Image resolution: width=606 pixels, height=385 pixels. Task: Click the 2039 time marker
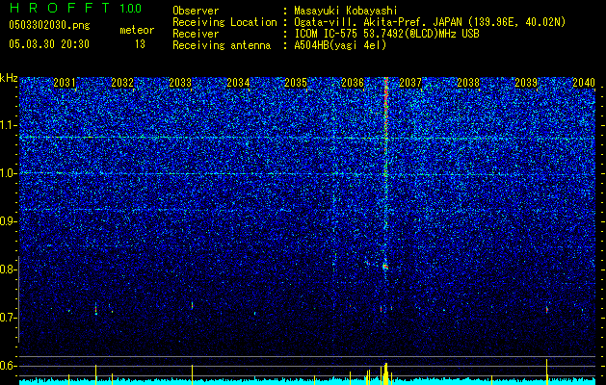pyautogui.click(x=526, y=82)
